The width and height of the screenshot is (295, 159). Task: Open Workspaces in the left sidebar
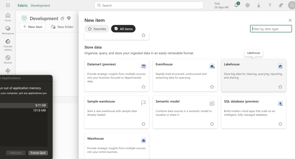8,30
